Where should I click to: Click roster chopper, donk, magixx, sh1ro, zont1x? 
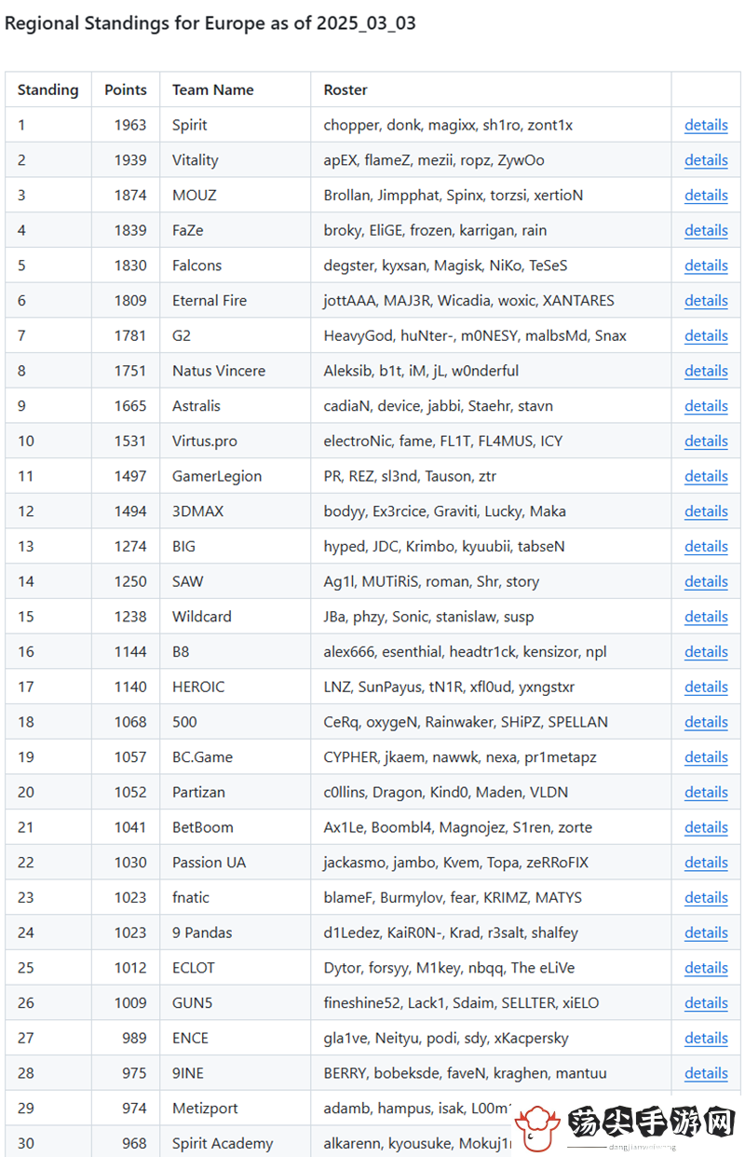pyautogui.click(x=449, y=125)
